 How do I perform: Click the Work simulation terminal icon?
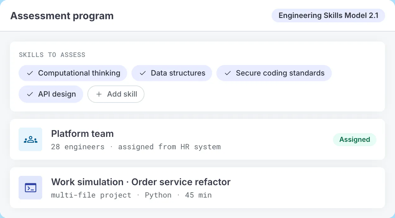tap(30, 188)
